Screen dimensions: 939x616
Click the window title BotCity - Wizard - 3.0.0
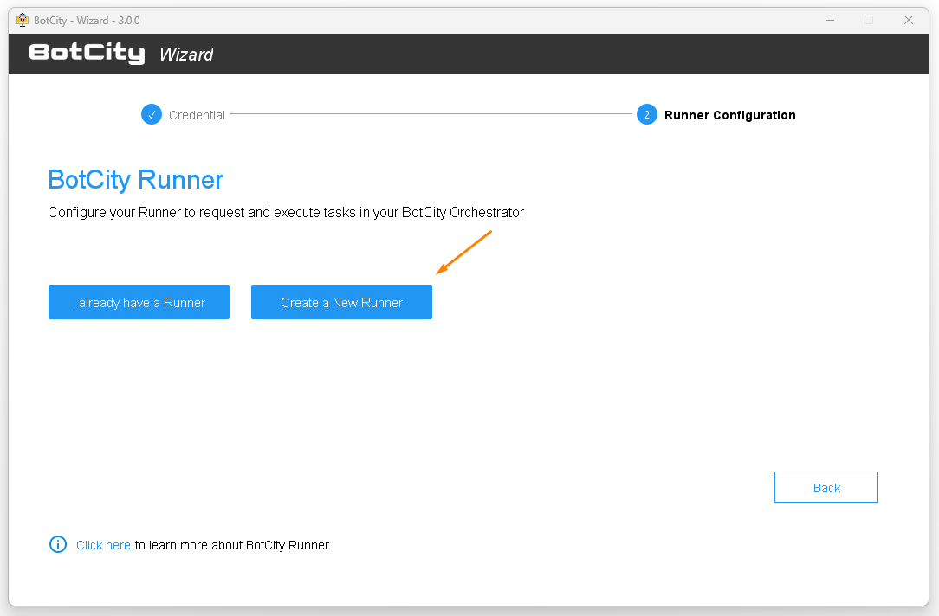tap(87, 20)
